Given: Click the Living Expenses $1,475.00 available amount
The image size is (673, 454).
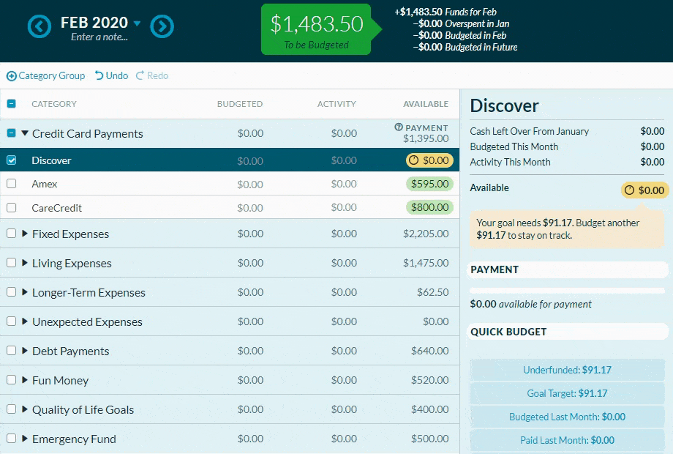Looking at the screenshot, I should [x=426, y=263].
